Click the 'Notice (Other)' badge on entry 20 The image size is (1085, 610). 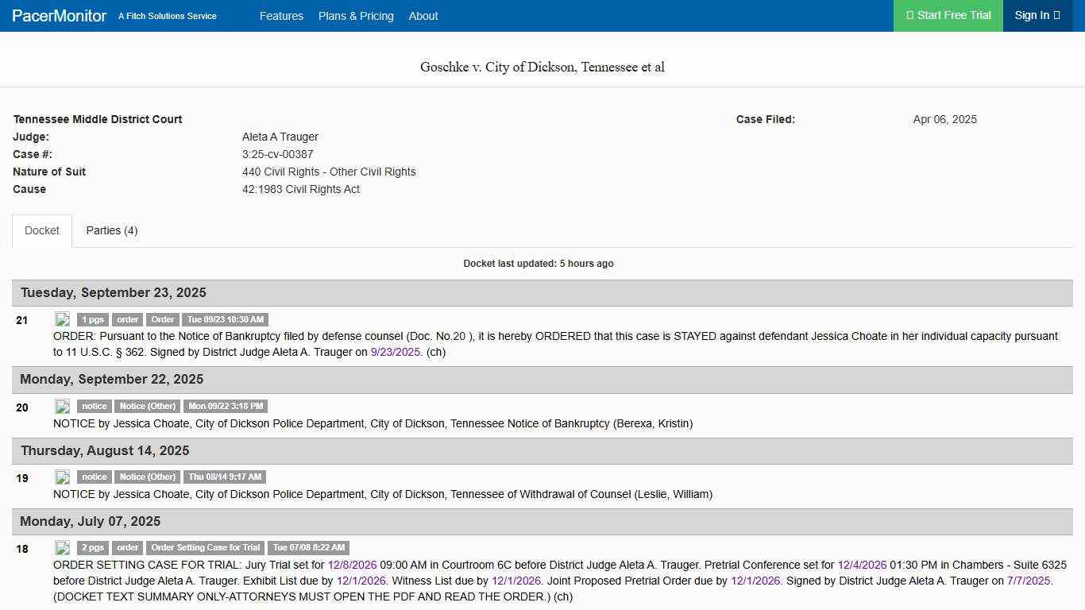click(x=148, y=406)
